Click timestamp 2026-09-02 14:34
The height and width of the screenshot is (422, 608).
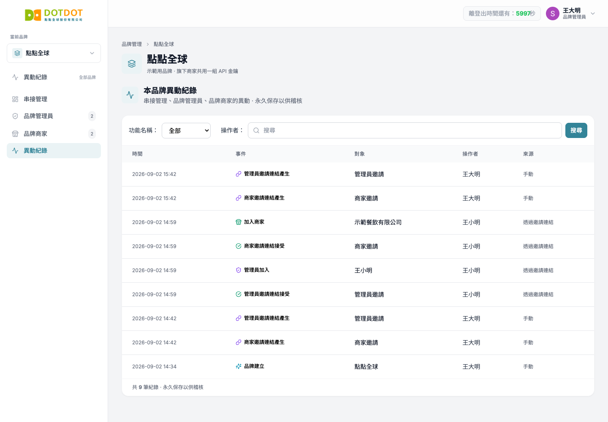pos(154,367)
